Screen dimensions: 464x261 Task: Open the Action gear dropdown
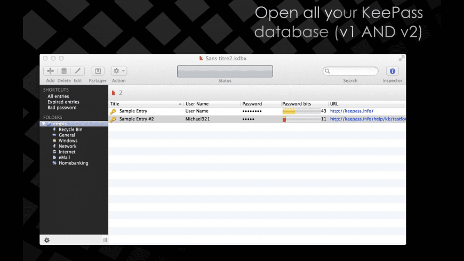118,71
